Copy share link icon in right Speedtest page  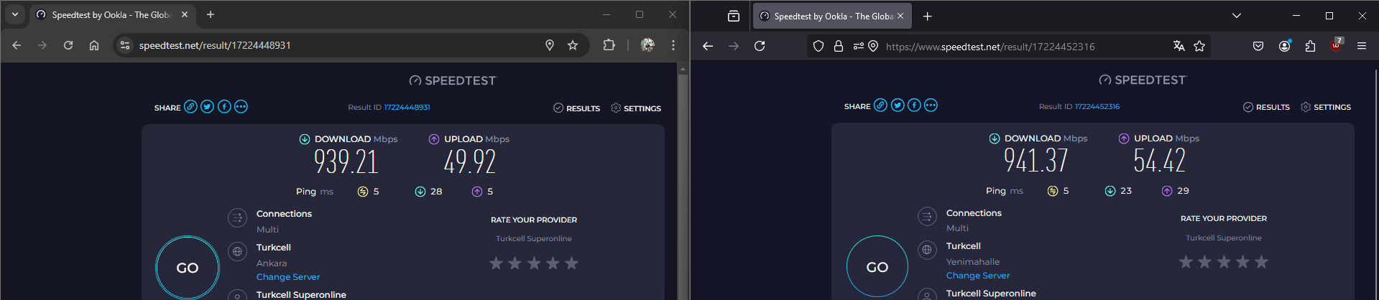[880, 106]
